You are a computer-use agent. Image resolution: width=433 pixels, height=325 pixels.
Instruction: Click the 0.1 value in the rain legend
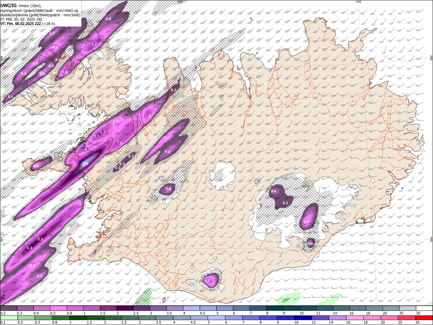2,323
